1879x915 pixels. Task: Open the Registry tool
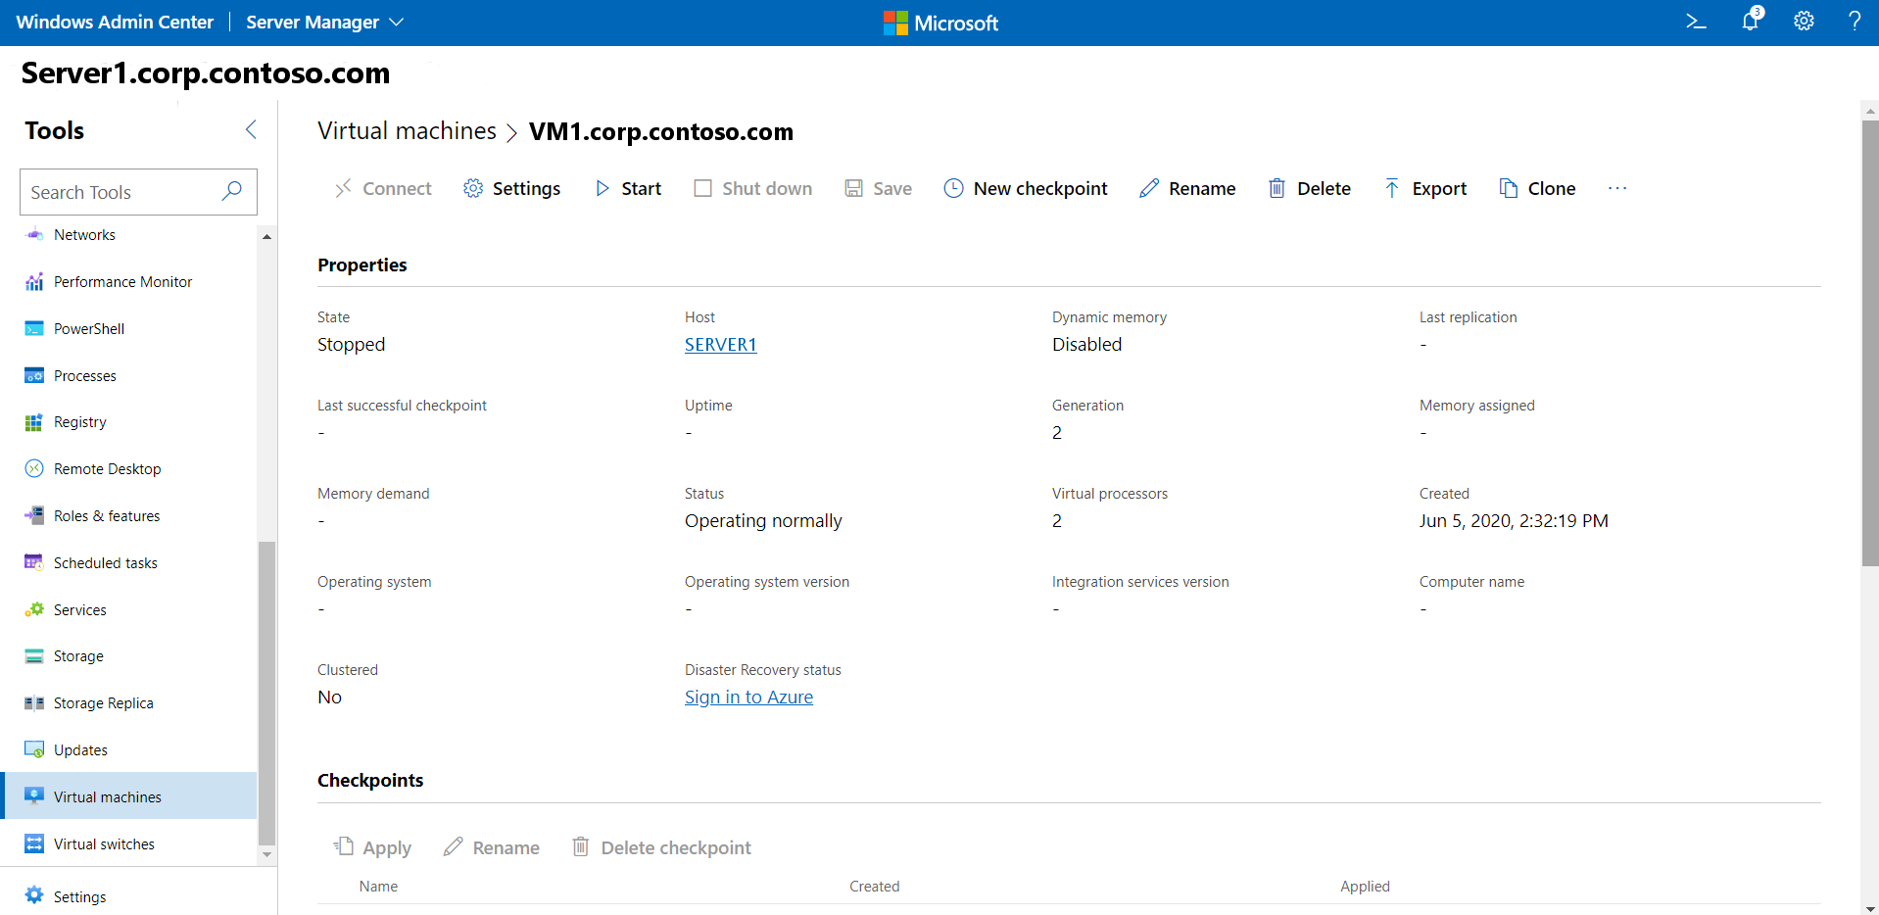pyautogui.click(x=80, y=421)
